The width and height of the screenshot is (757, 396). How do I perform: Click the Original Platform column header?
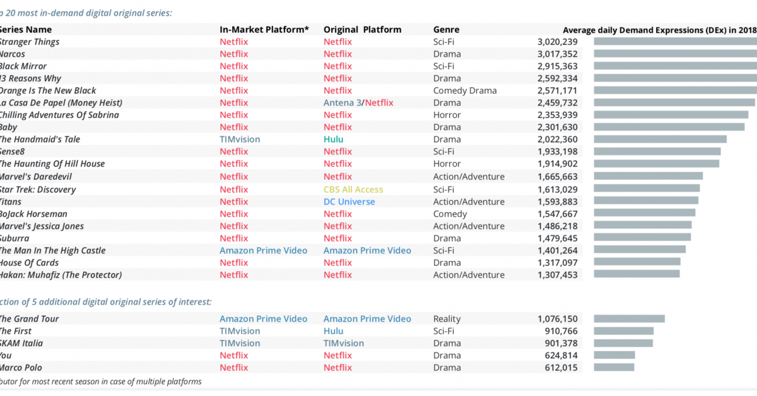362,30
